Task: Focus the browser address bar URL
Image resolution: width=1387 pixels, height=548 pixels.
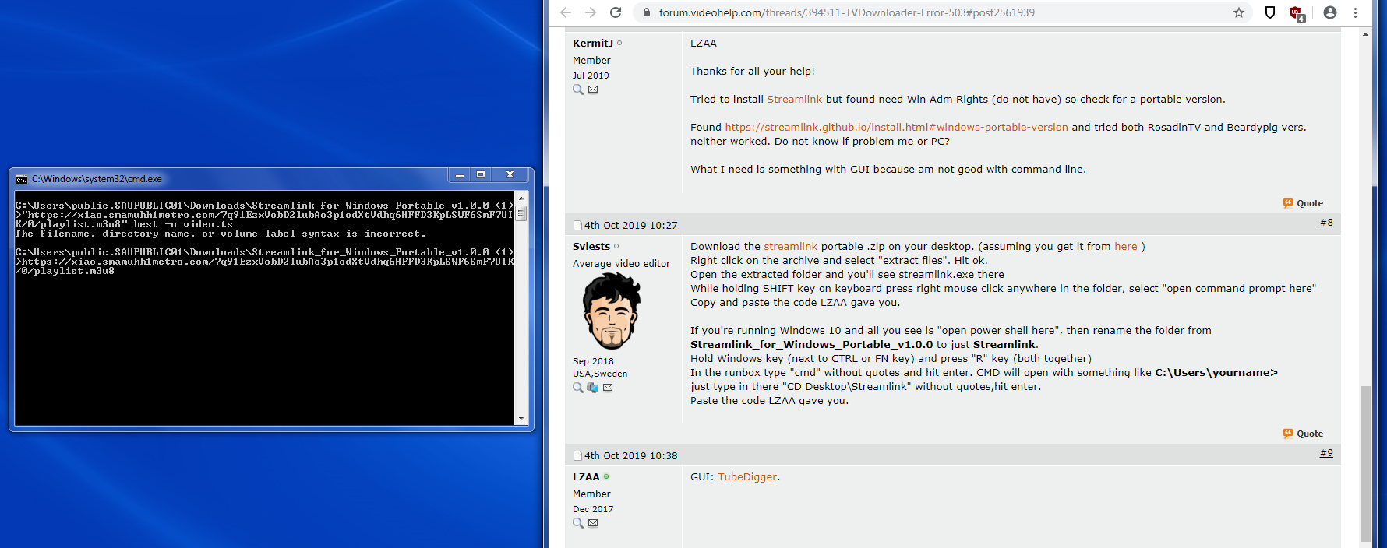Action: (x=847, y=12)
